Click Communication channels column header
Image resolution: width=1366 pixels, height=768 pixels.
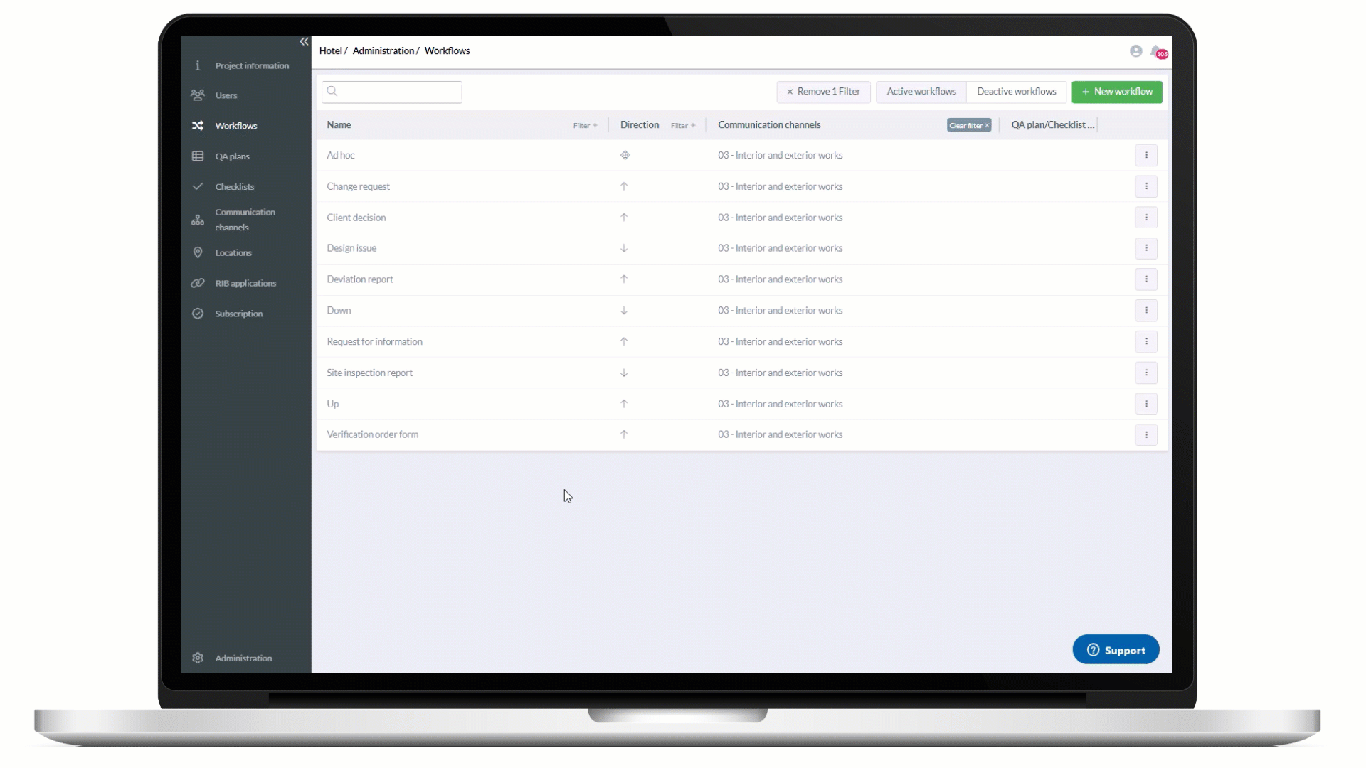(769, 125)
